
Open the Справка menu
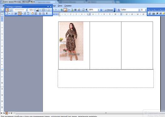[68, 6]
